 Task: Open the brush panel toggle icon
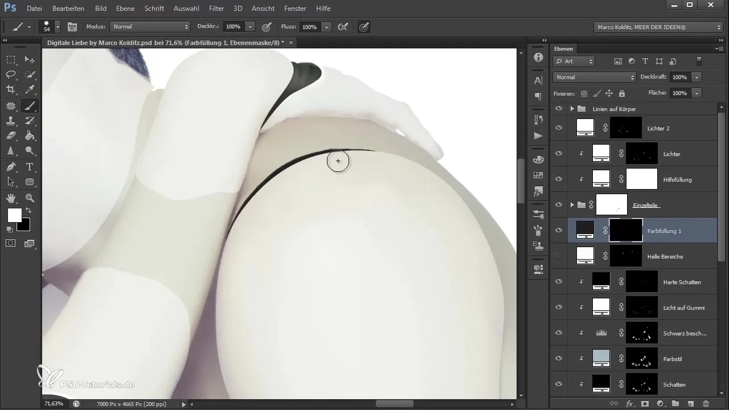point(72,27)
